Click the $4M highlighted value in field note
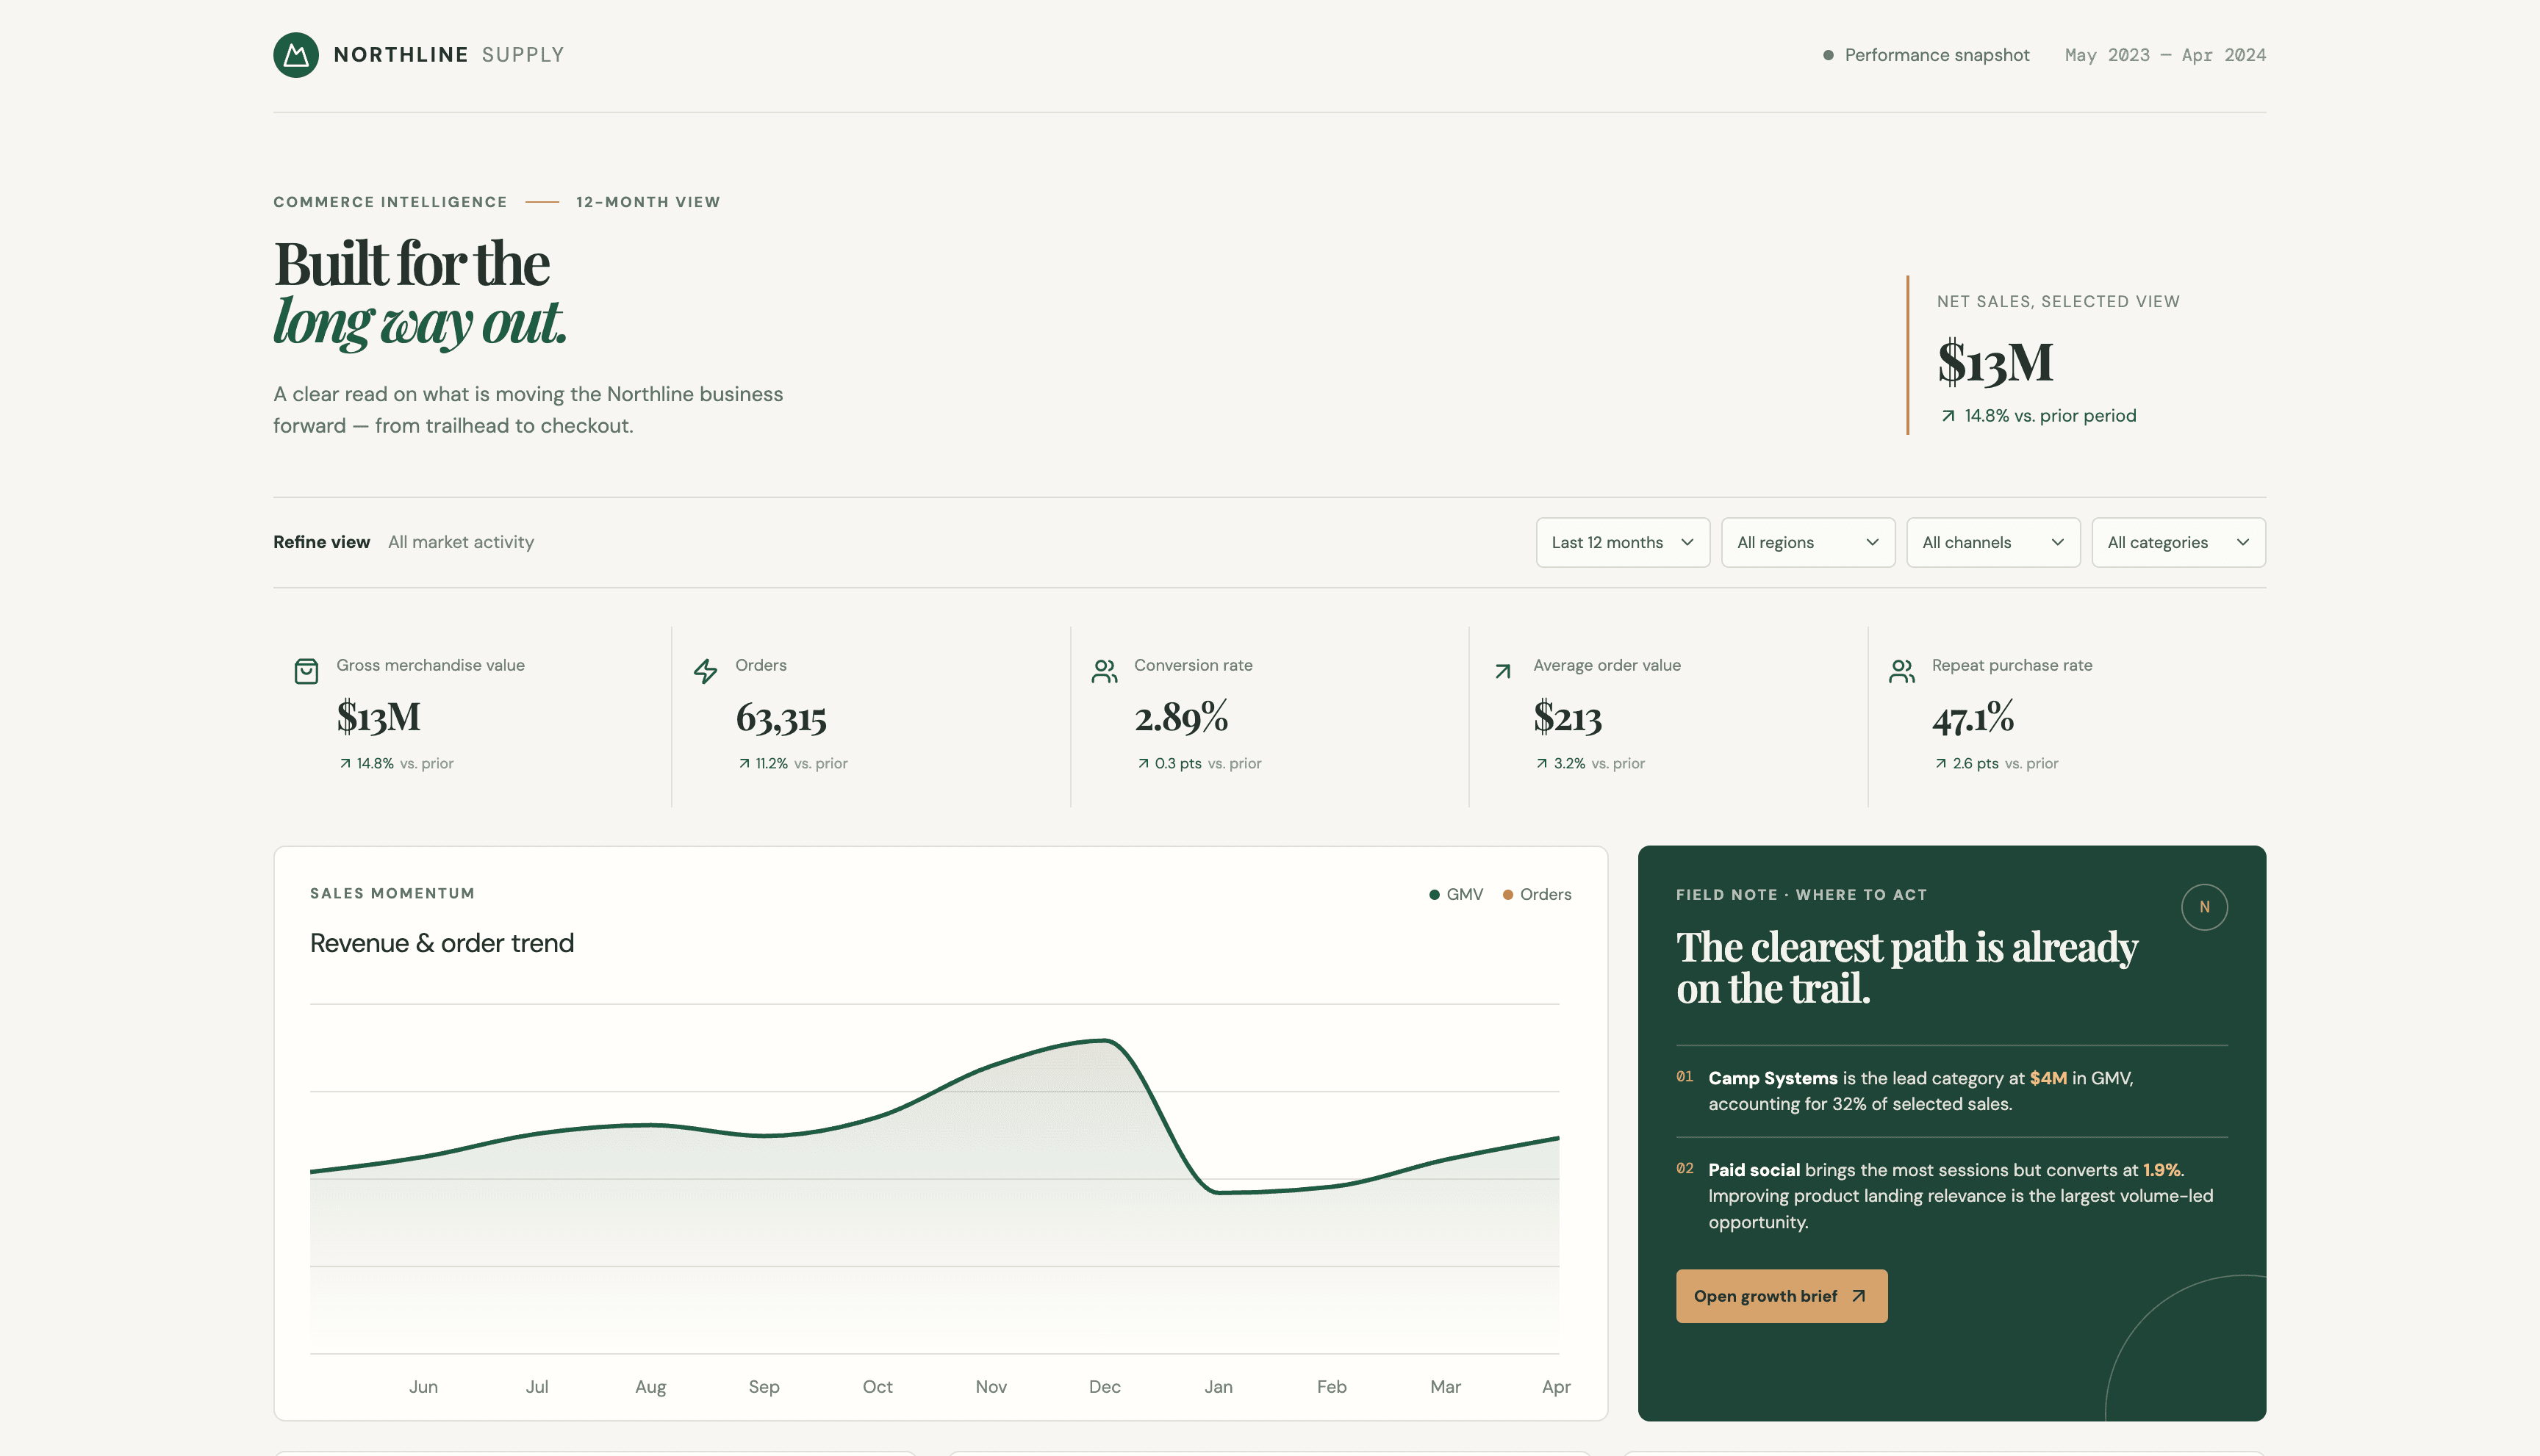 2048,1078
